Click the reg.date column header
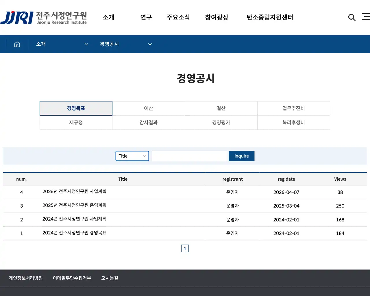 coord(286,179)
